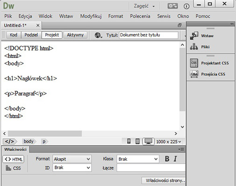Switch to Kod view
This screenshot has width=236, height=186.
14,35
